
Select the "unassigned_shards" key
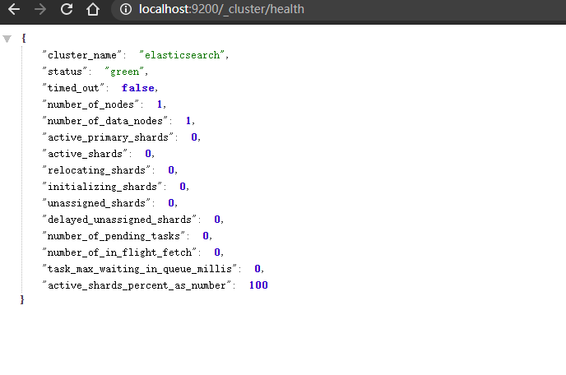point(96,203)
